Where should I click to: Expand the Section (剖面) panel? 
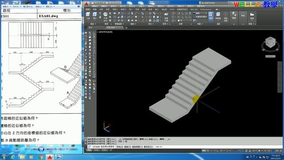tap(166, 24)
